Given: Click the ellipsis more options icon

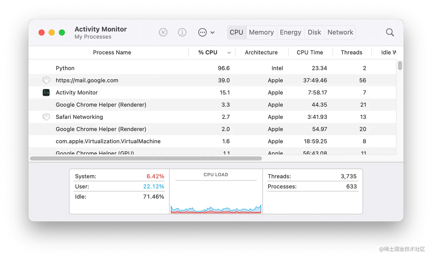Looking at the screenshot, I should (202, 32).
